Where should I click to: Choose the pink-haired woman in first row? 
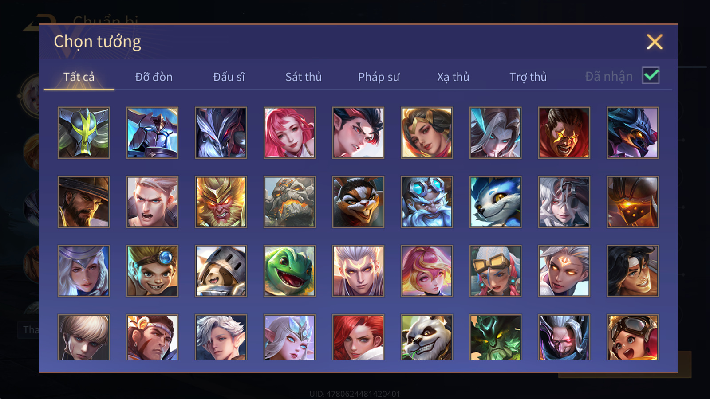click(x=289, y=133)
